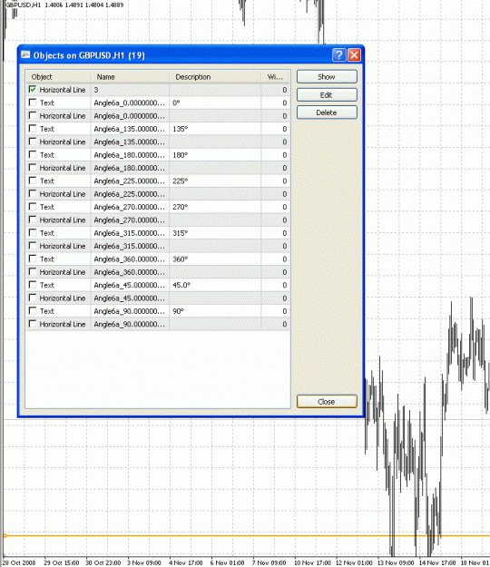Check the Text row described 90°
Screen dimensions: 490x567
pyautogui.click(x=33, y=310)
